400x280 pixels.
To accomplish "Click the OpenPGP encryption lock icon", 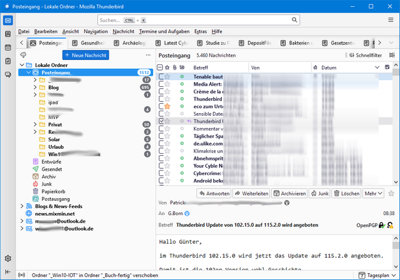I will coord(382,225).
